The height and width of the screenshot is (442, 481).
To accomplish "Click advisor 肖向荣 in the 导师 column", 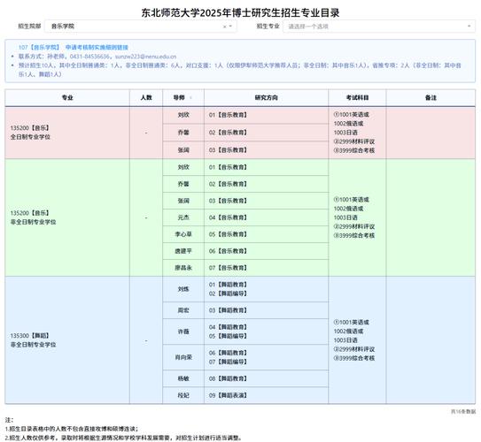I will 183,357.
